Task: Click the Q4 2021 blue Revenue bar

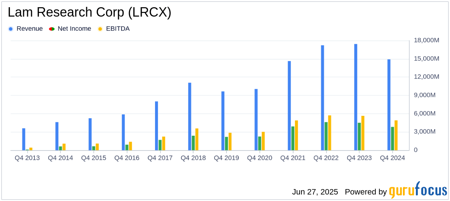Action: click(x=289, y=106)
